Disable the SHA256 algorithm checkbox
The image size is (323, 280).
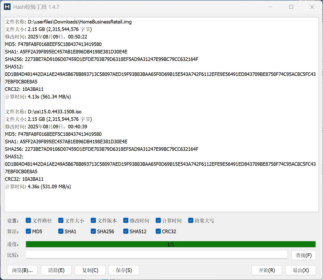point(94,231)
